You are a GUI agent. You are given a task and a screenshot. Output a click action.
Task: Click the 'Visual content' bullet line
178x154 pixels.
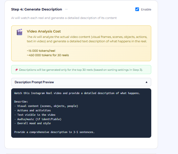tap(46, 106)
